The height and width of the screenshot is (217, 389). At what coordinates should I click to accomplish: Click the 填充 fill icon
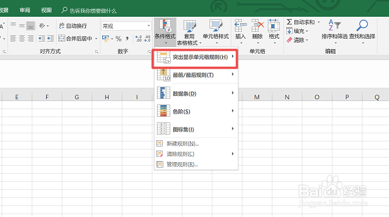coord(289,31)
